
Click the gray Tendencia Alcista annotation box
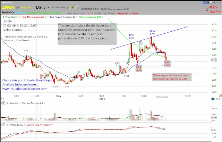87,34
